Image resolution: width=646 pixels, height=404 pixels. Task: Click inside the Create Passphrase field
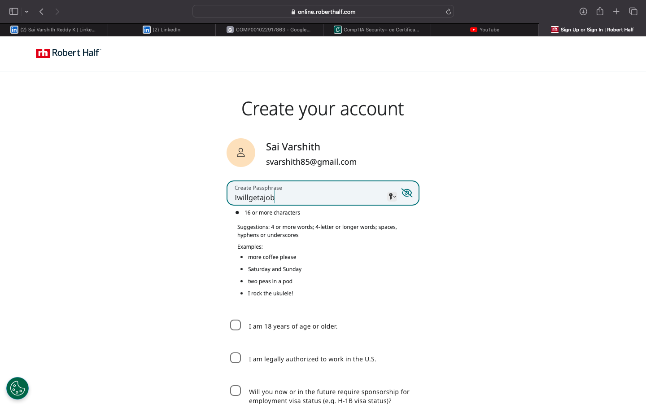point(310,197)
